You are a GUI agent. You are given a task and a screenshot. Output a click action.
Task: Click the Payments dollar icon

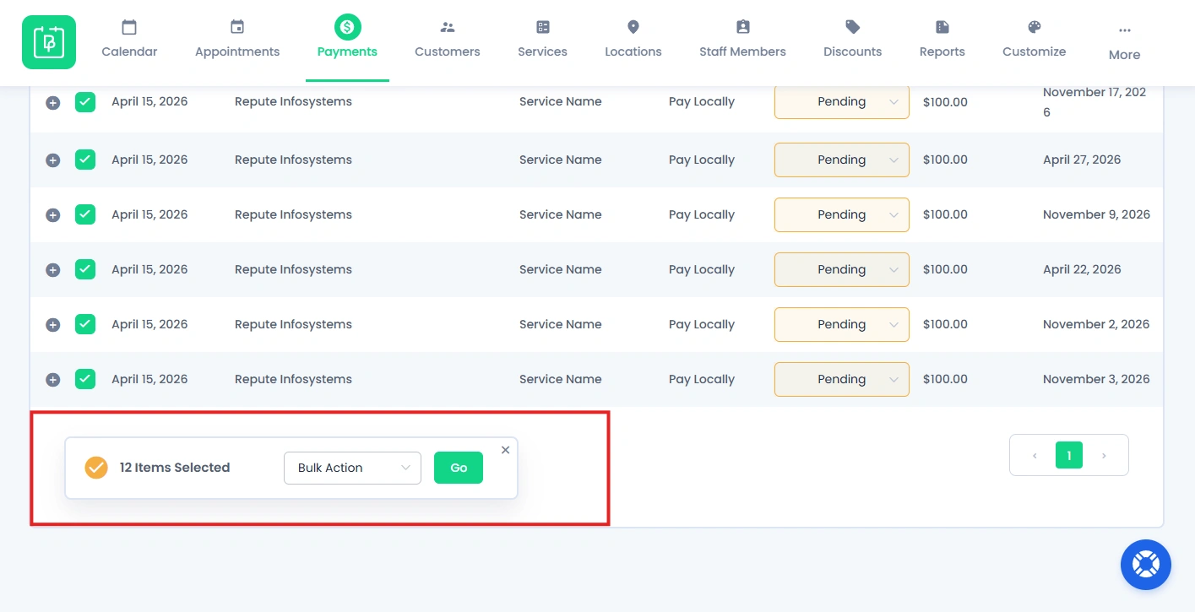click(x=347, y=27)
